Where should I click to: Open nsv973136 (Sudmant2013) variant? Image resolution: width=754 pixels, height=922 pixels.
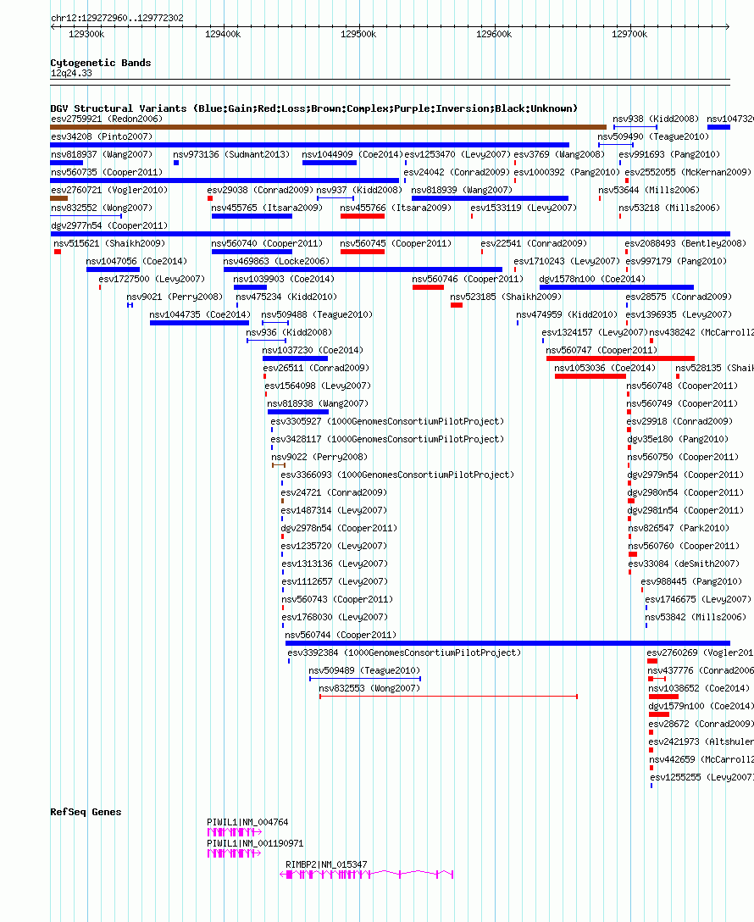coord(231,154)
